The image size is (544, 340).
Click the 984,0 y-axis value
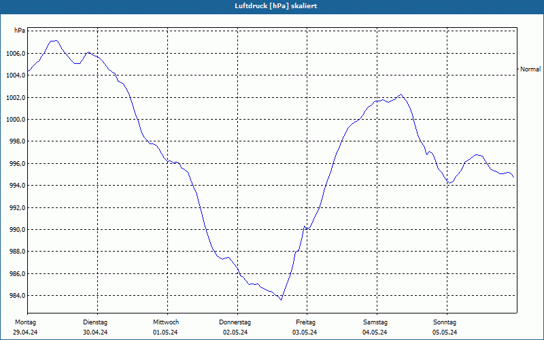[x=17, y=295]
